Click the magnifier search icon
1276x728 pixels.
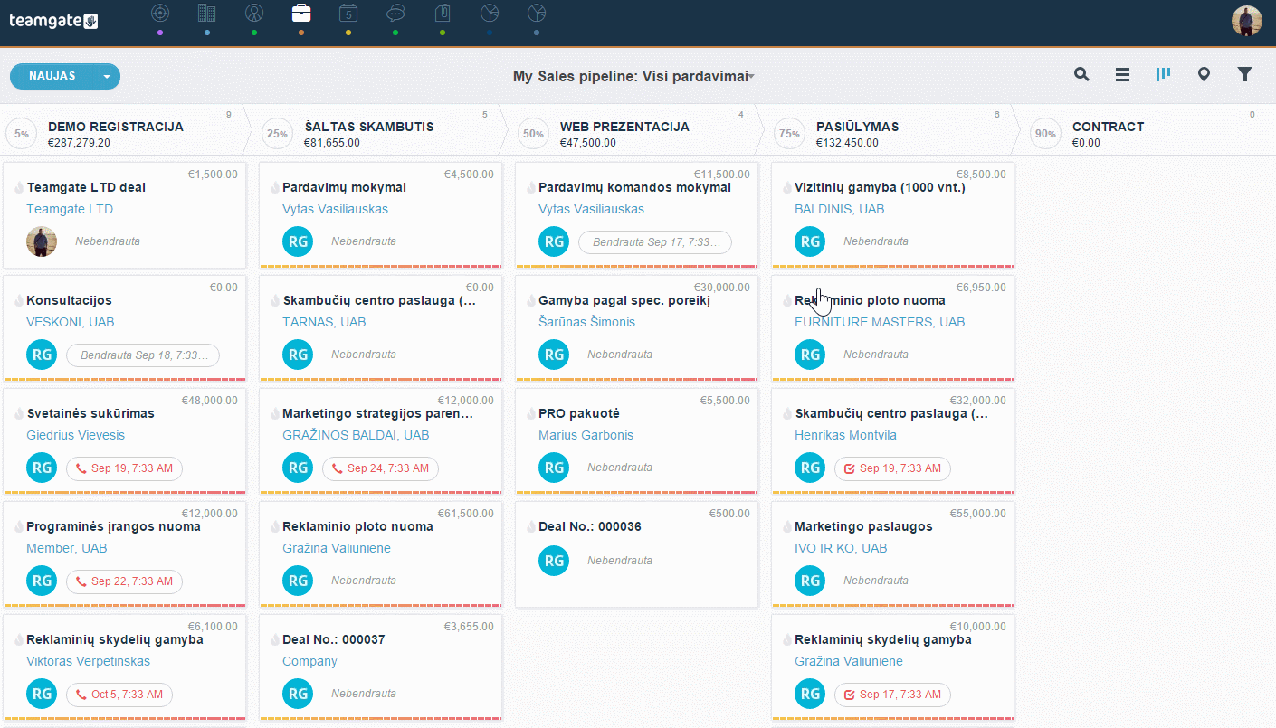1081,75
